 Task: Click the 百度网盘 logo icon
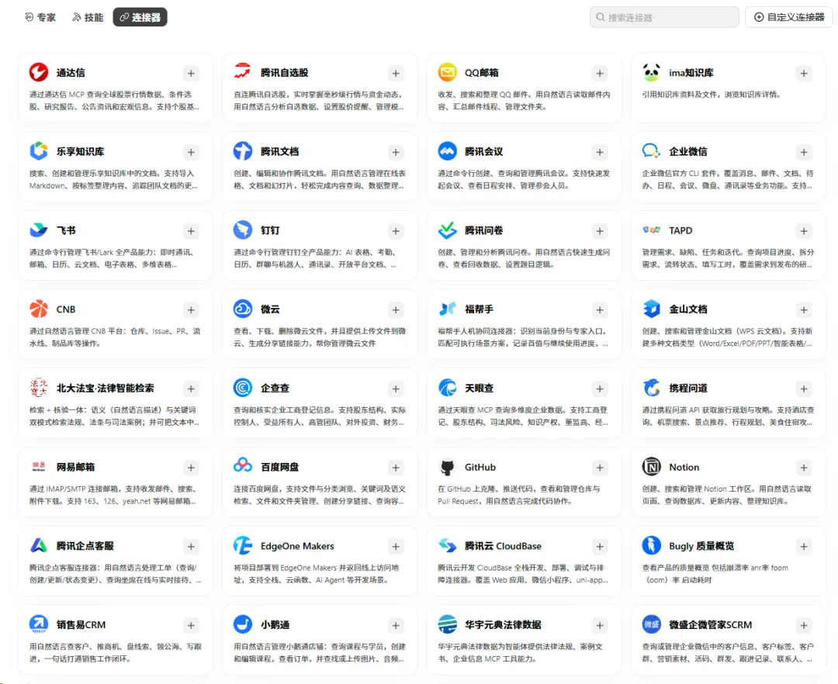243,465
